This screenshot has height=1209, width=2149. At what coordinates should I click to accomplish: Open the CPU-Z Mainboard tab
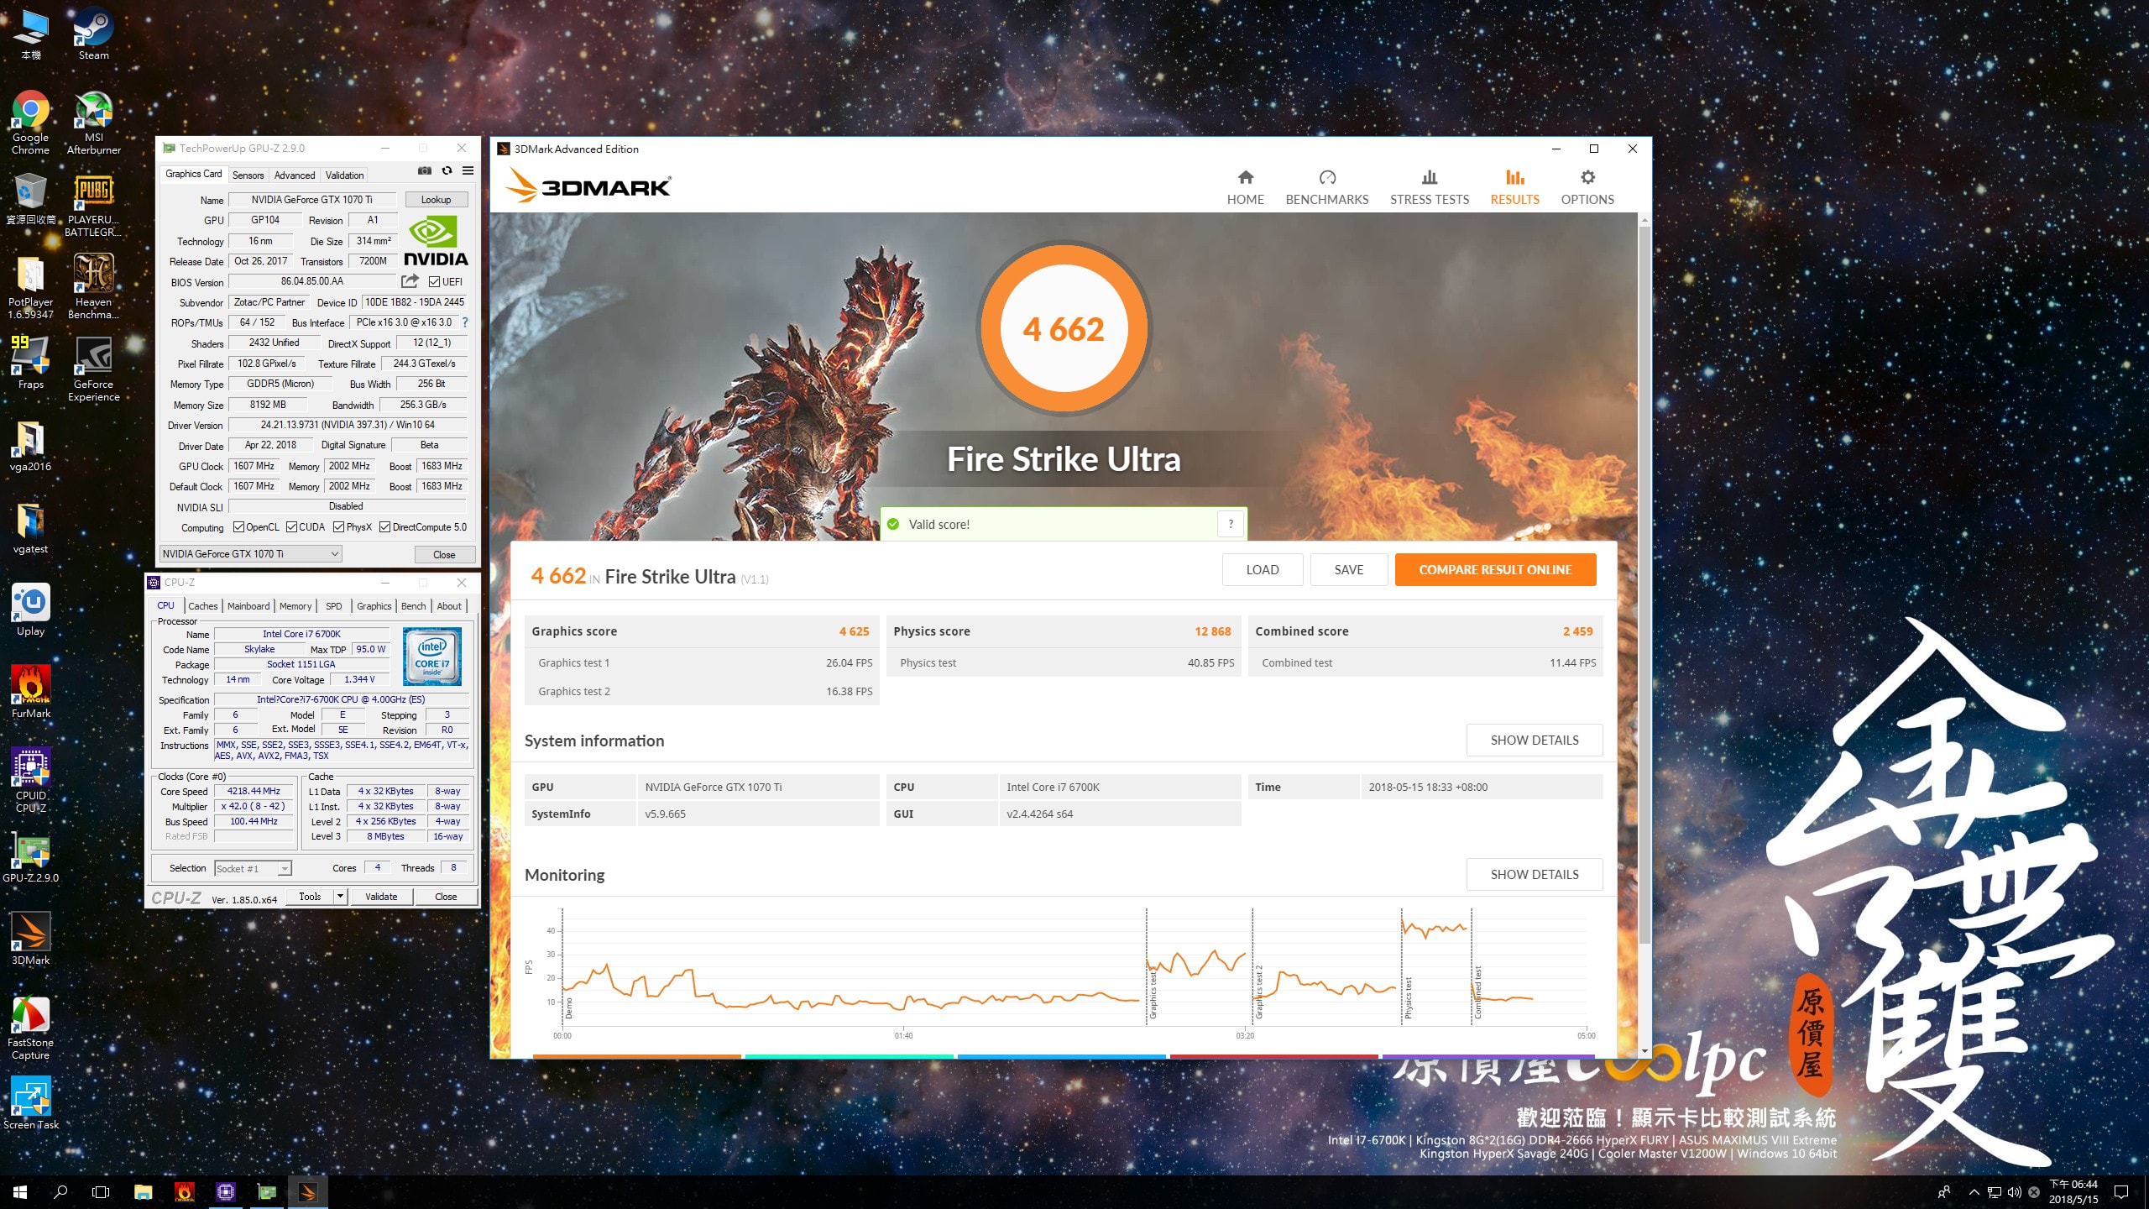pyautogui.click(x=248, y=606)
